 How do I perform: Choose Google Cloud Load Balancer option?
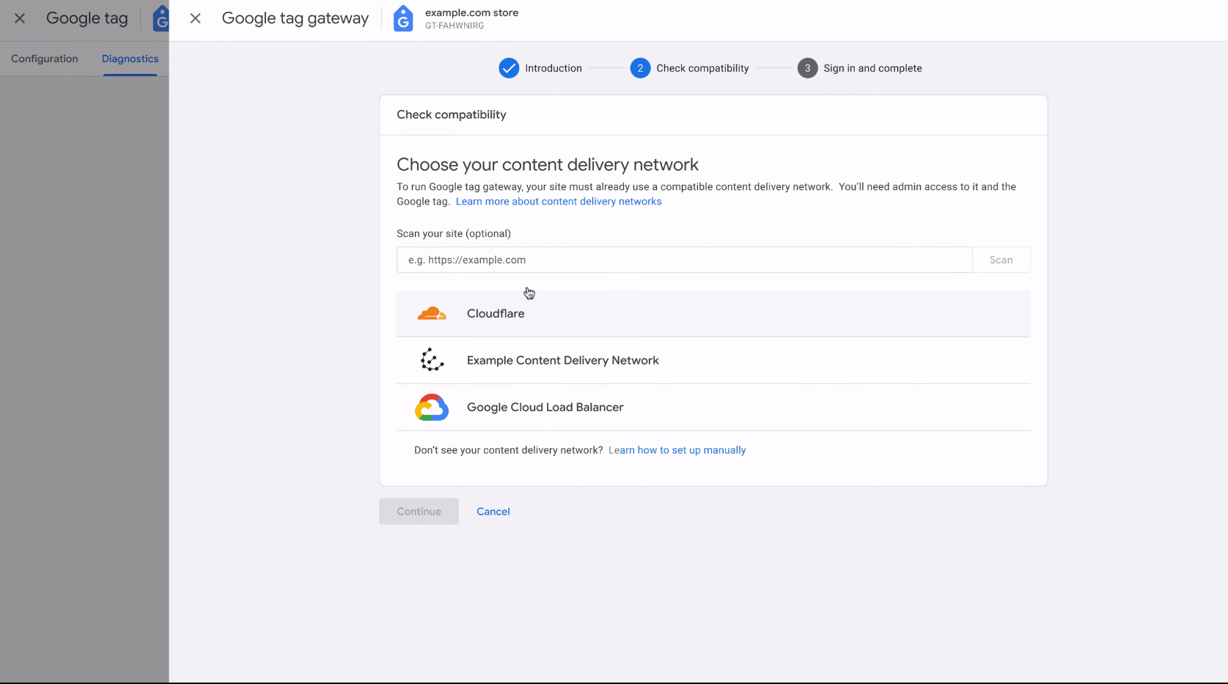(713, 408)
